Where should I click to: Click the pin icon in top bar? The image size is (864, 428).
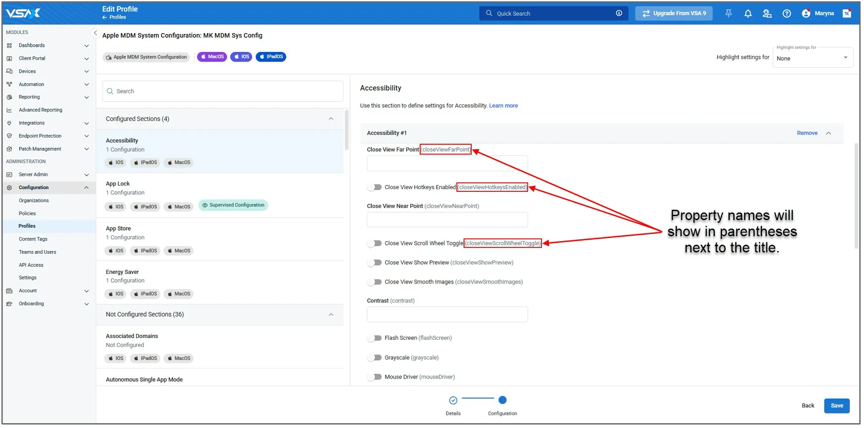(x=728, y=14)
